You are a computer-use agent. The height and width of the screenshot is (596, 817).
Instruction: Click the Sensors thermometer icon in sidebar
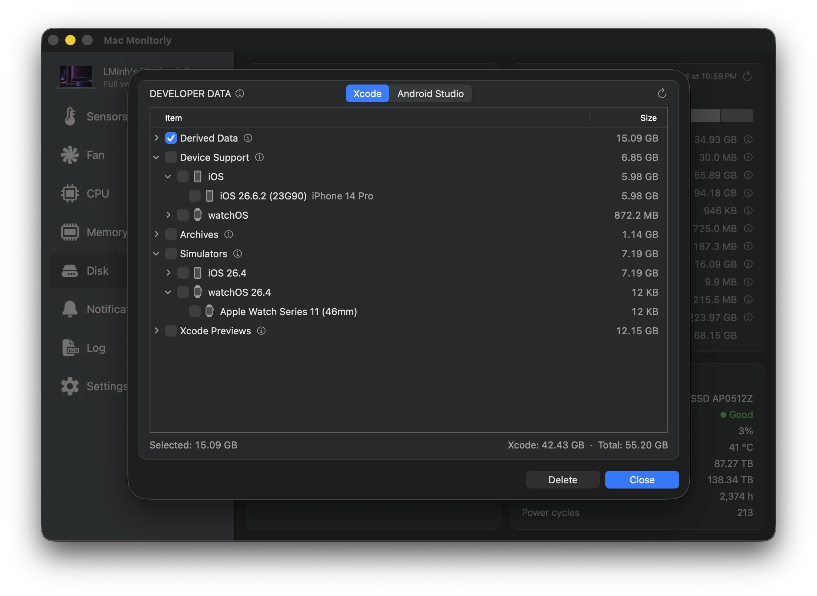(70, 116)
